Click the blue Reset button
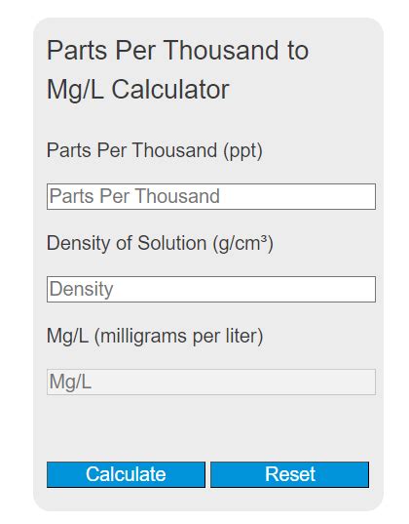The width and height of the screenshot is (409, 524). pos(289,474)
